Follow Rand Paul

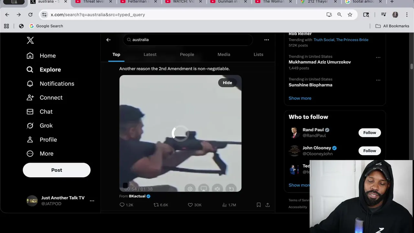click(370, 133)
